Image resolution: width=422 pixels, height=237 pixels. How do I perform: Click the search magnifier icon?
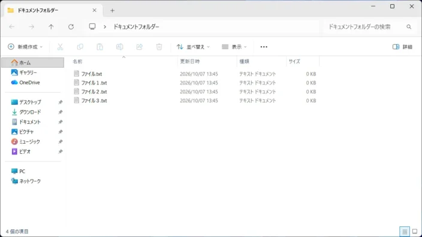(409, 27)
